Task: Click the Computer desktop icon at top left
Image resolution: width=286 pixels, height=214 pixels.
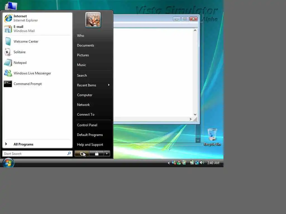Action: pyautogui.click(x=11, y=6)
